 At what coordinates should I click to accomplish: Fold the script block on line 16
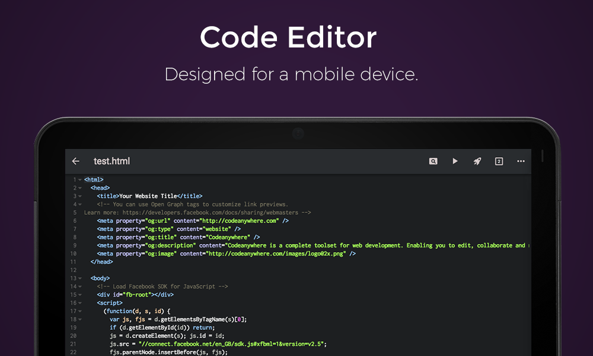[80, 303]
